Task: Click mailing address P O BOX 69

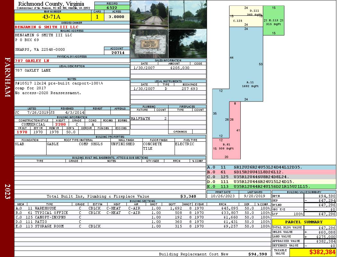Action: (x=27, y=40)
